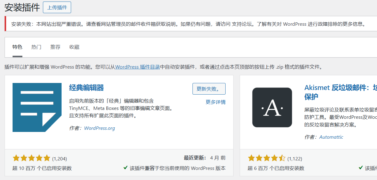The image size is (377, 180).
Task: Click the Automattic author link
Action: [331, 137]
